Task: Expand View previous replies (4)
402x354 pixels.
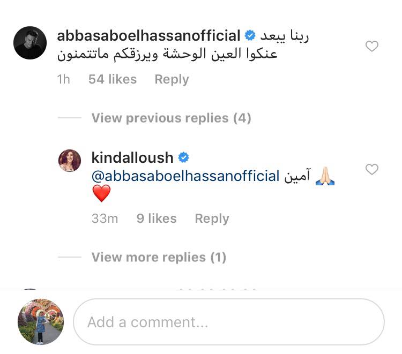Action: [x=171, y=118]
